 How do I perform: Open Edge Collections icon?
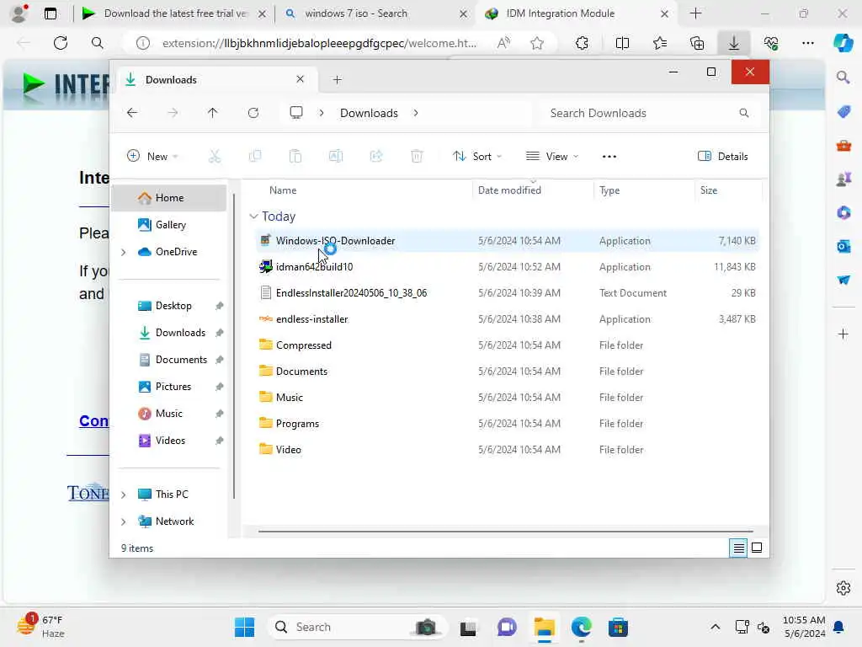[697, 43]
